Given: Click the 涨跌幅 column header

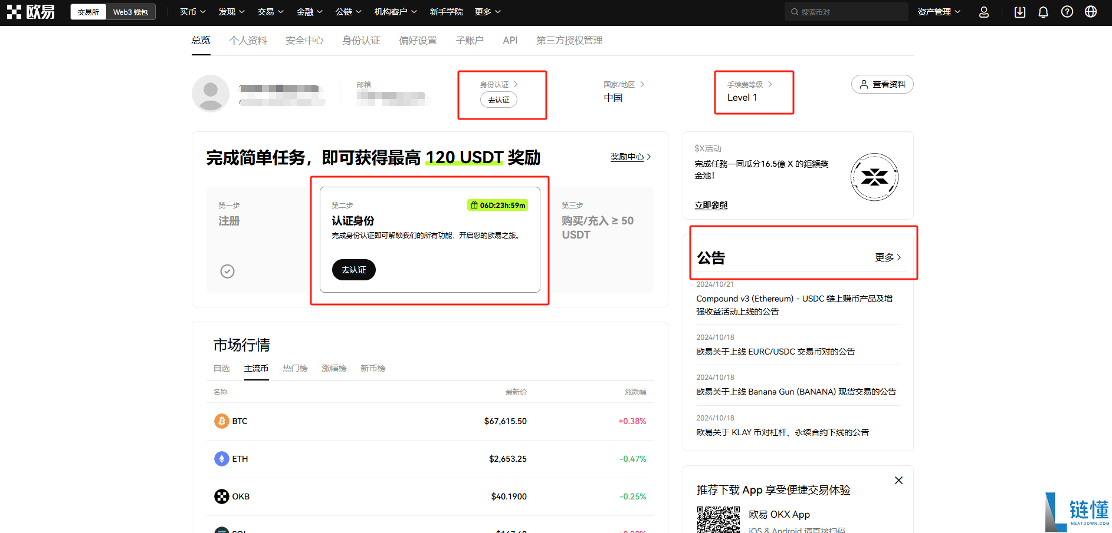Looking at the screenshot, I should (x=635, y=392).
